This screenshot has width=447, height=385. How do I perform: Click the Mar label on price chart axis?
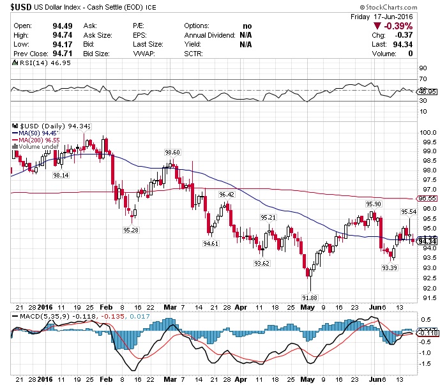[170, 307]
